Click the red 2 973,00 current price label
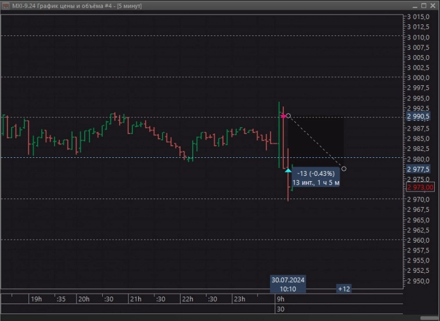This screenshot has width=440, height=321. (421, 187)
